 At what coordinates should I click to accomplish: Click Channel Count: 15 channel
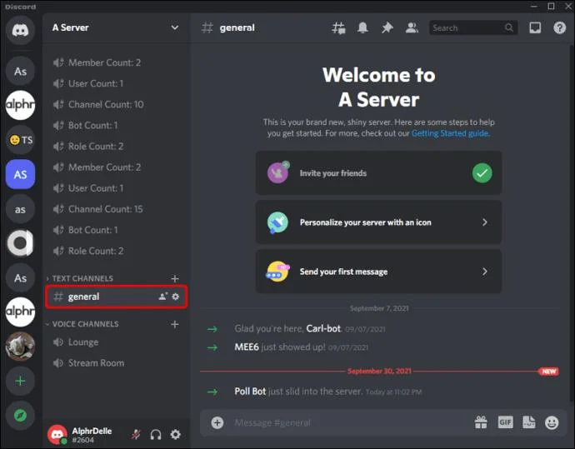click(117, 209)
